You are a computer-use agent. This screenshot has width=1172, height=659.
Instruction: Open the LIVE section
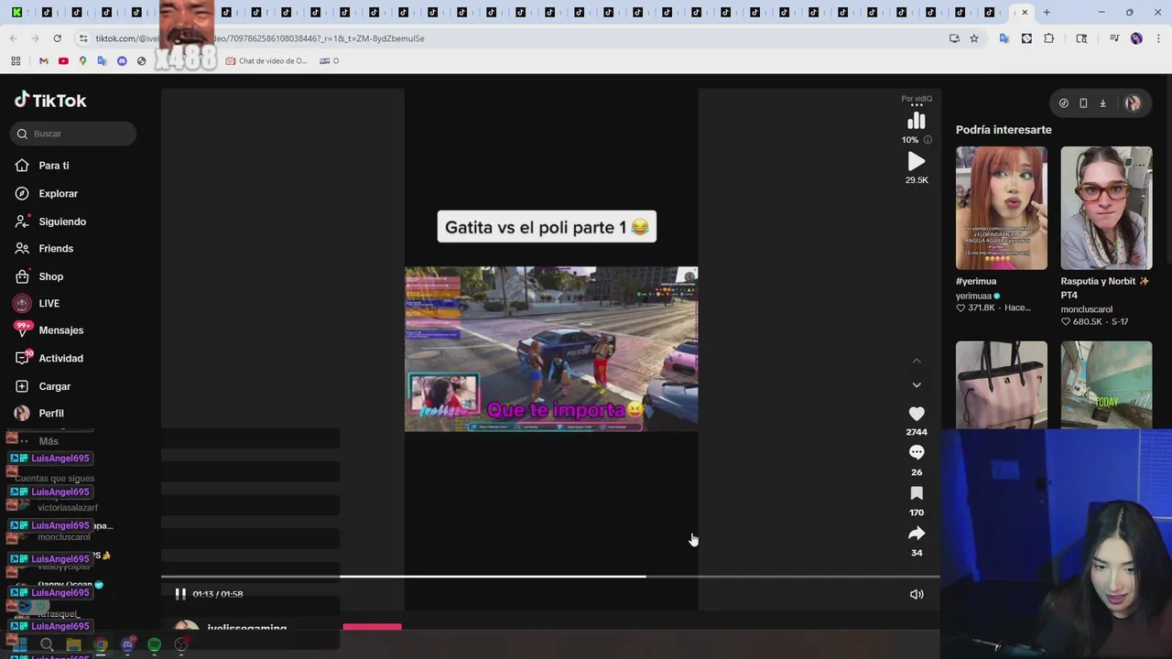pyautogui.click(x=37, y=303)
